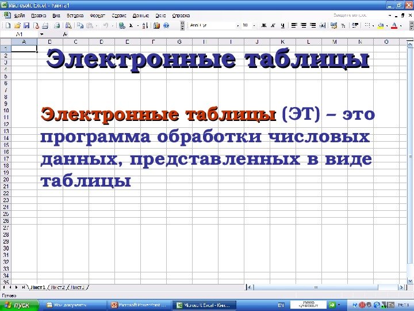The image size is (414, 311).
Task: Click the Пуск start button
Action: point(17,305)
